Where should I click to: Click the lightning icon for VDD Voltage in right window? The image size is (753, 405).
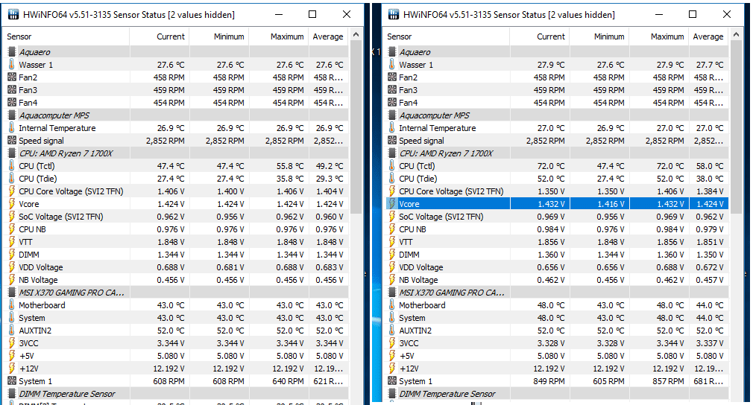[x=392, y=267]
